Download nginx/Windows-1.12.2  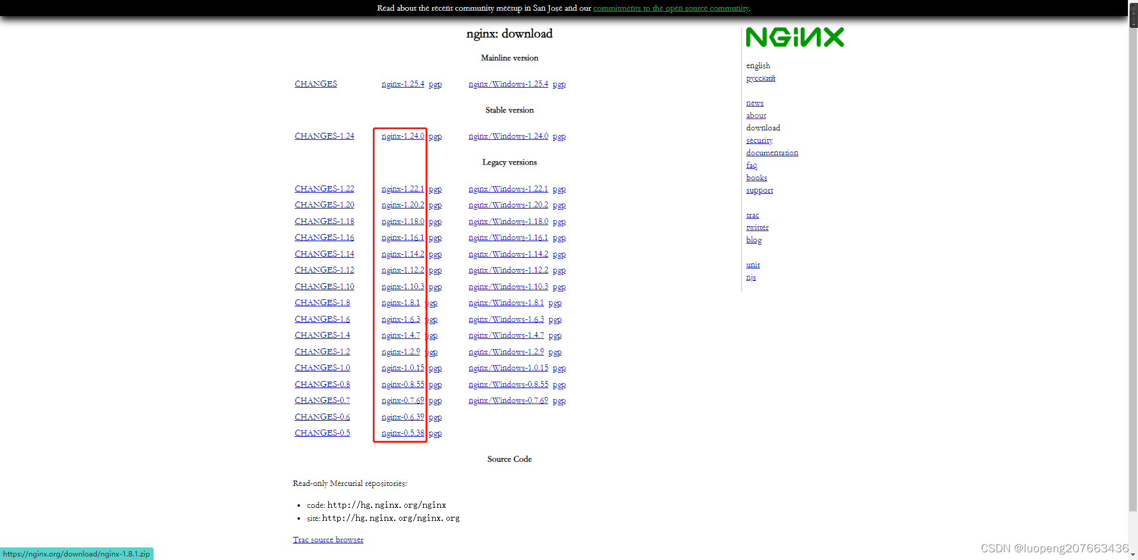click(509, 270)
